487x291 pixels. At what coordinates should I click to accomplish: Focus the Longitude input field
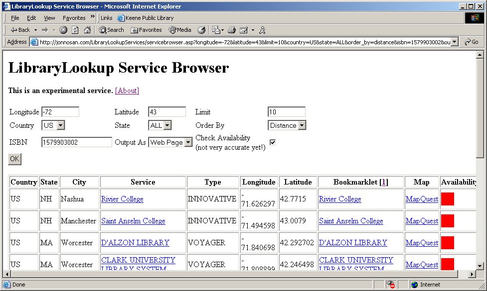pyautogui.click(x=60, y=112)
